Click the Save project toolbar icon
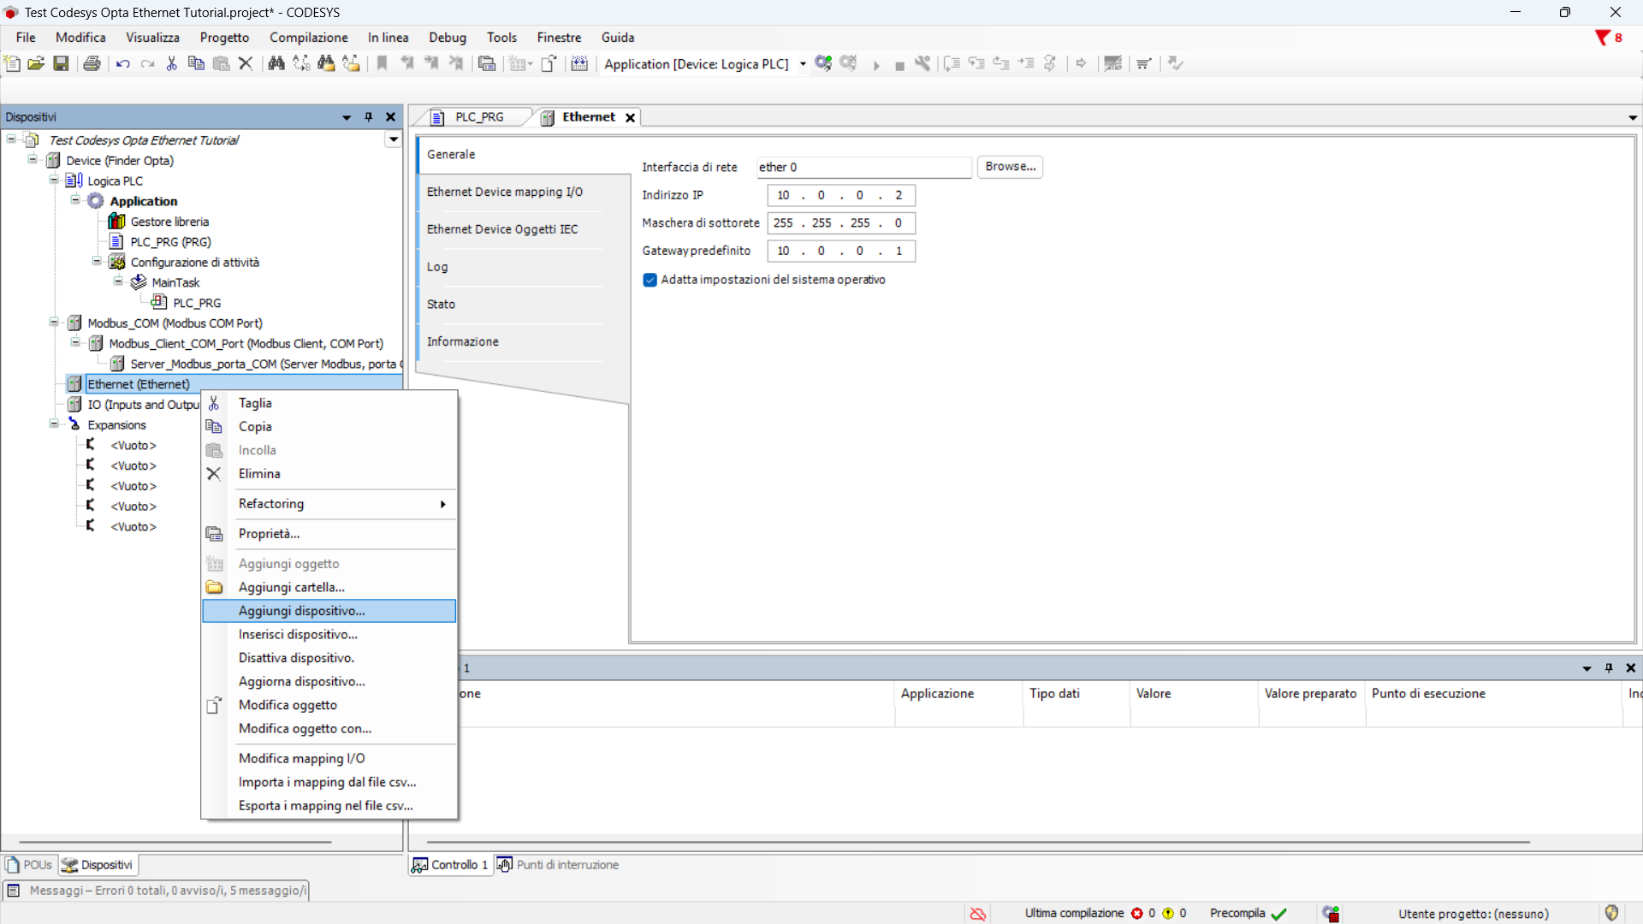1643x924 pixels. pyautogui.click(x=61, y=63)
